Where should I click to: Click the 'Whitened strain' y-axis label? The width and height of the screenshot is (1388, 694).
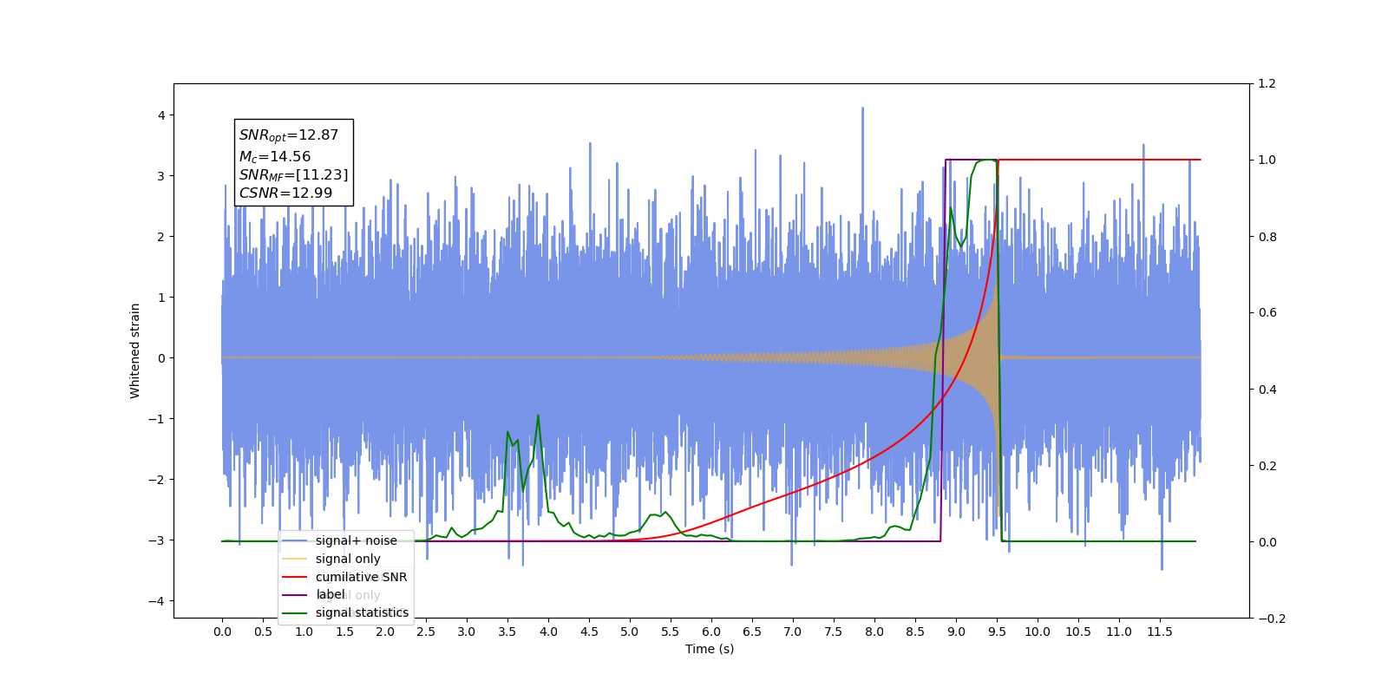click(x=134, y=350)
